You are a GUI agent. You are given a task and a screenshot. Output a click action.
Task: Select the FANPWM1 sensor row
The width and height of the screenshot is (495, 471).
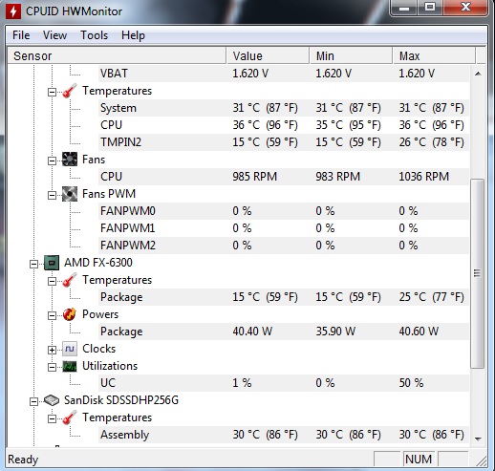pos(284,228)
